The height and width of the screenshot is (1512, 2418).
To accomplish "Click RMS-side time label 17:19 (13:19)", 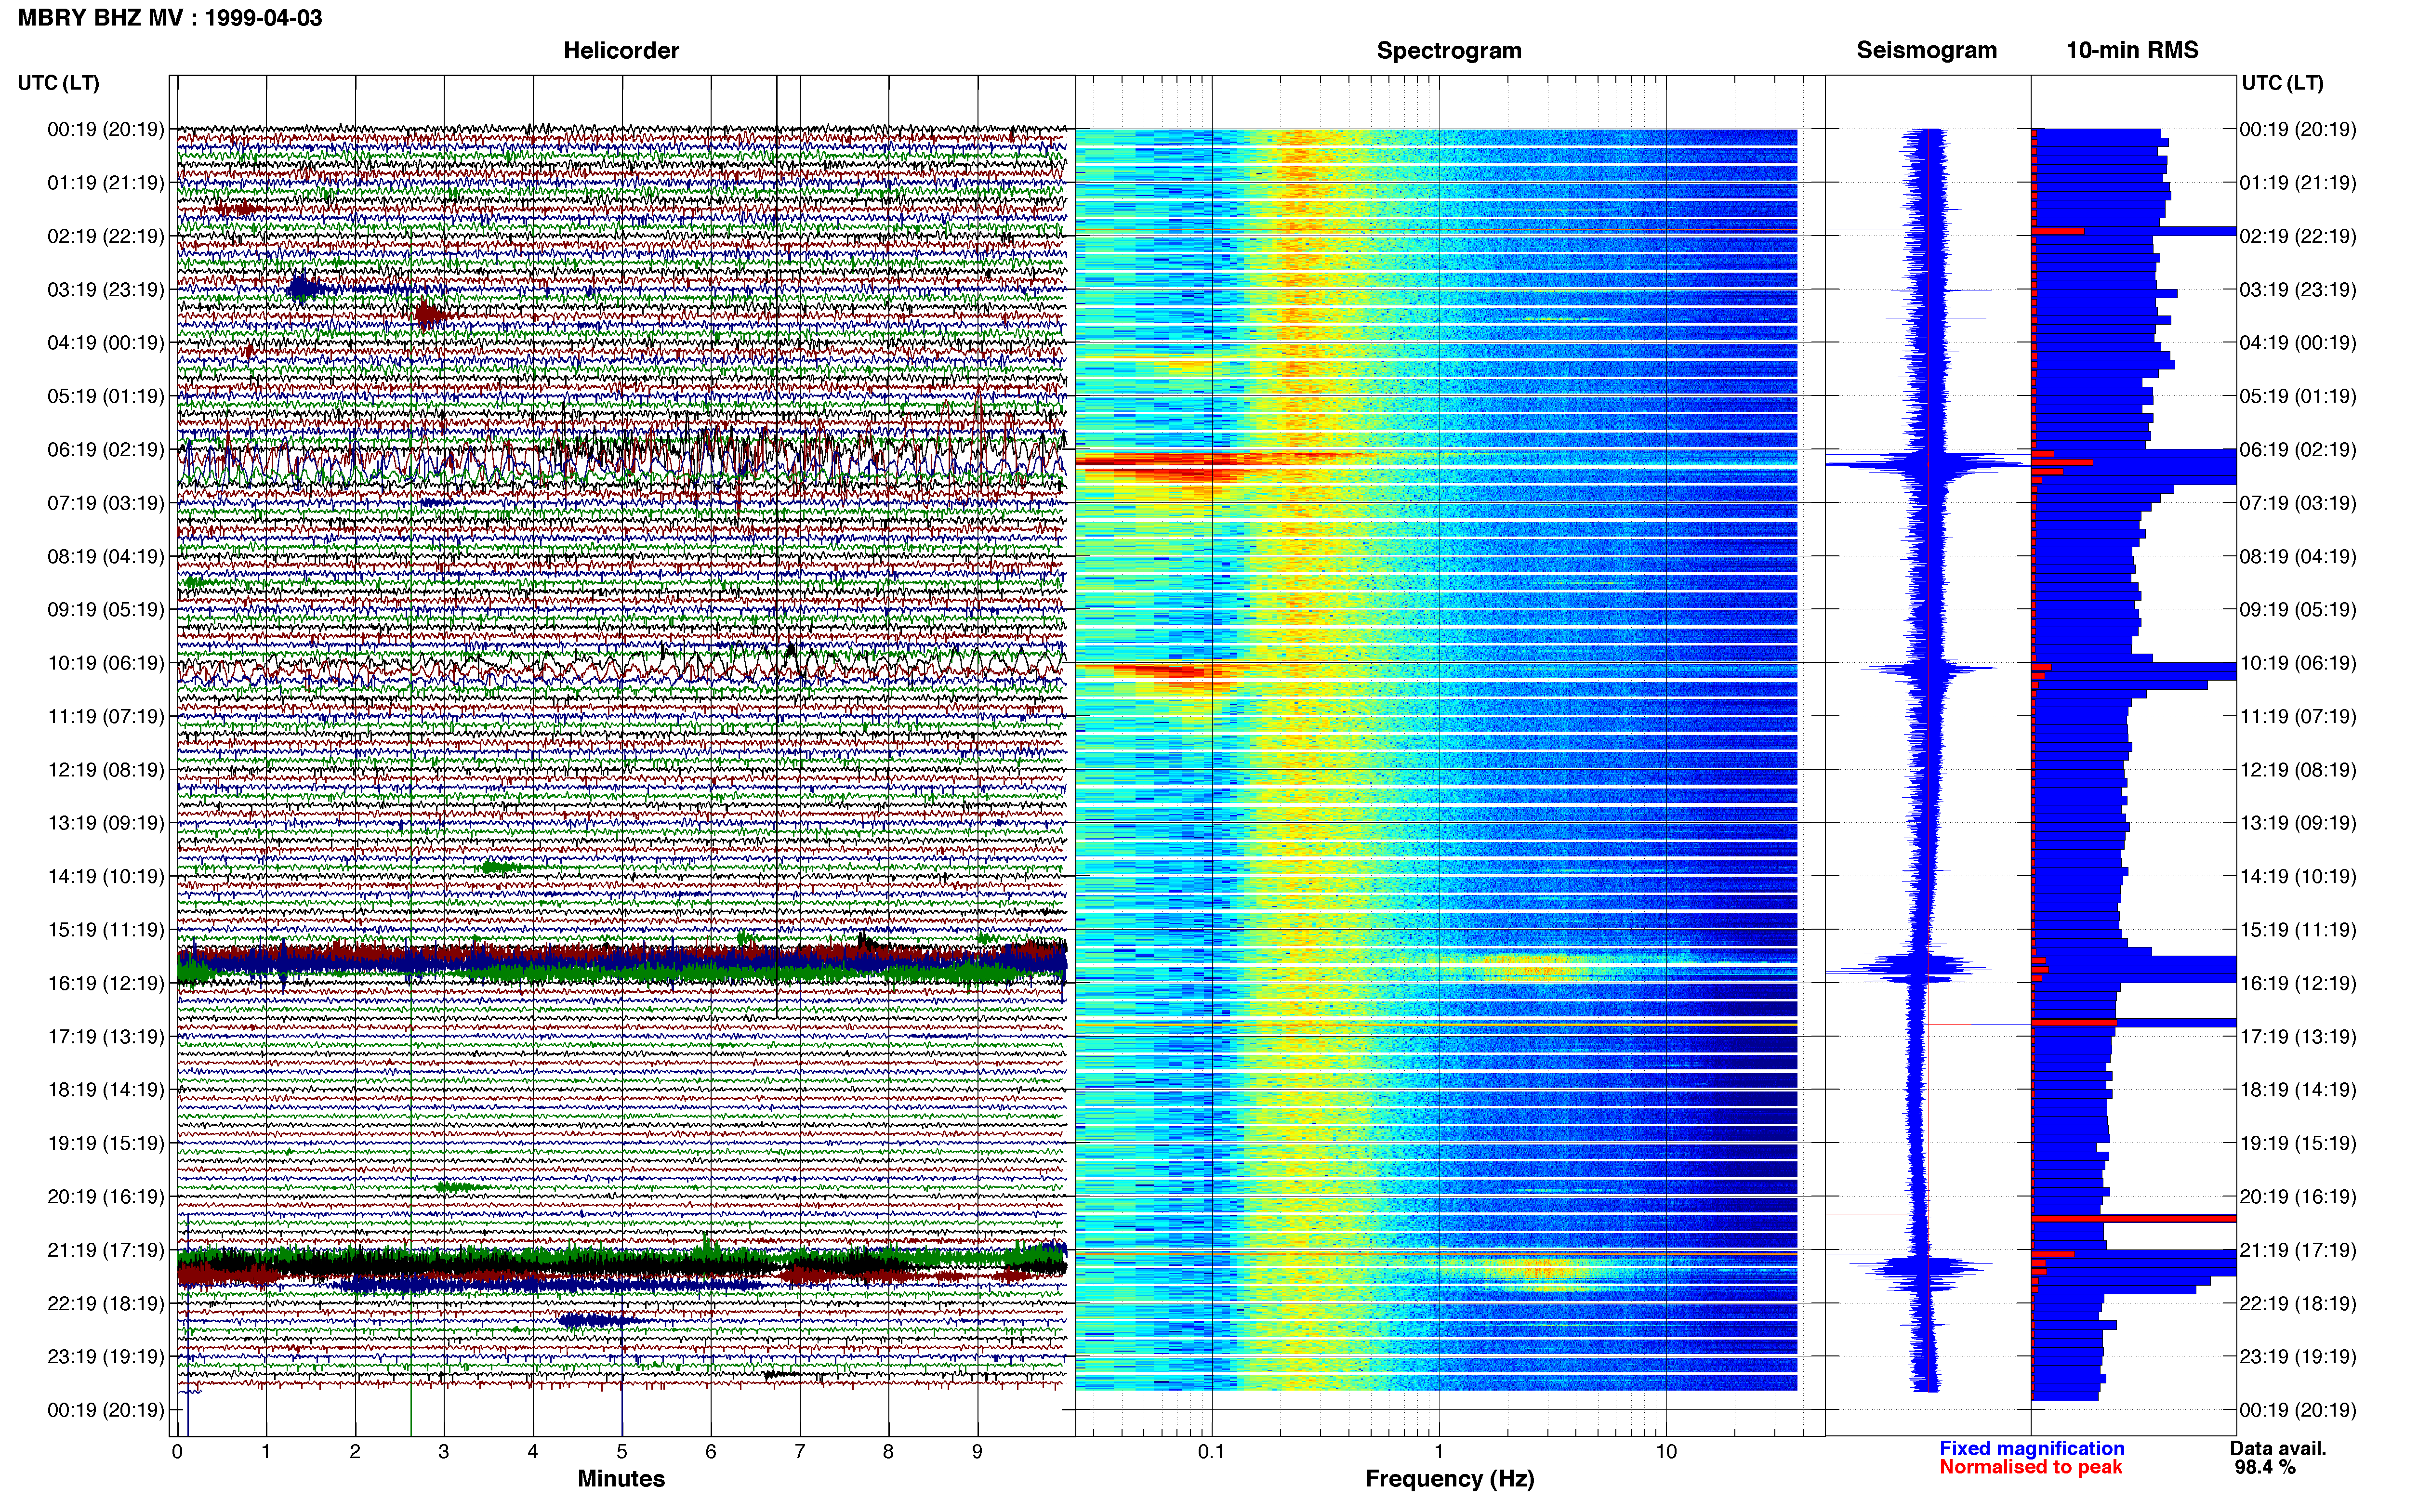I will click(x=2298, y=1037).
